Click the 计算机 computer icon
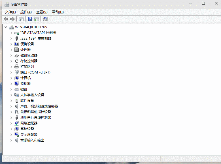The image size is (221, 164). point(17,78)
